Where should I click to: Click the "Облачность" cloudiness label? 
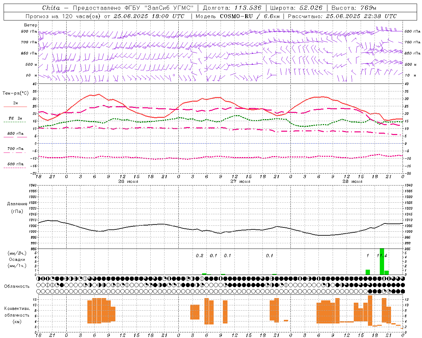17,287
